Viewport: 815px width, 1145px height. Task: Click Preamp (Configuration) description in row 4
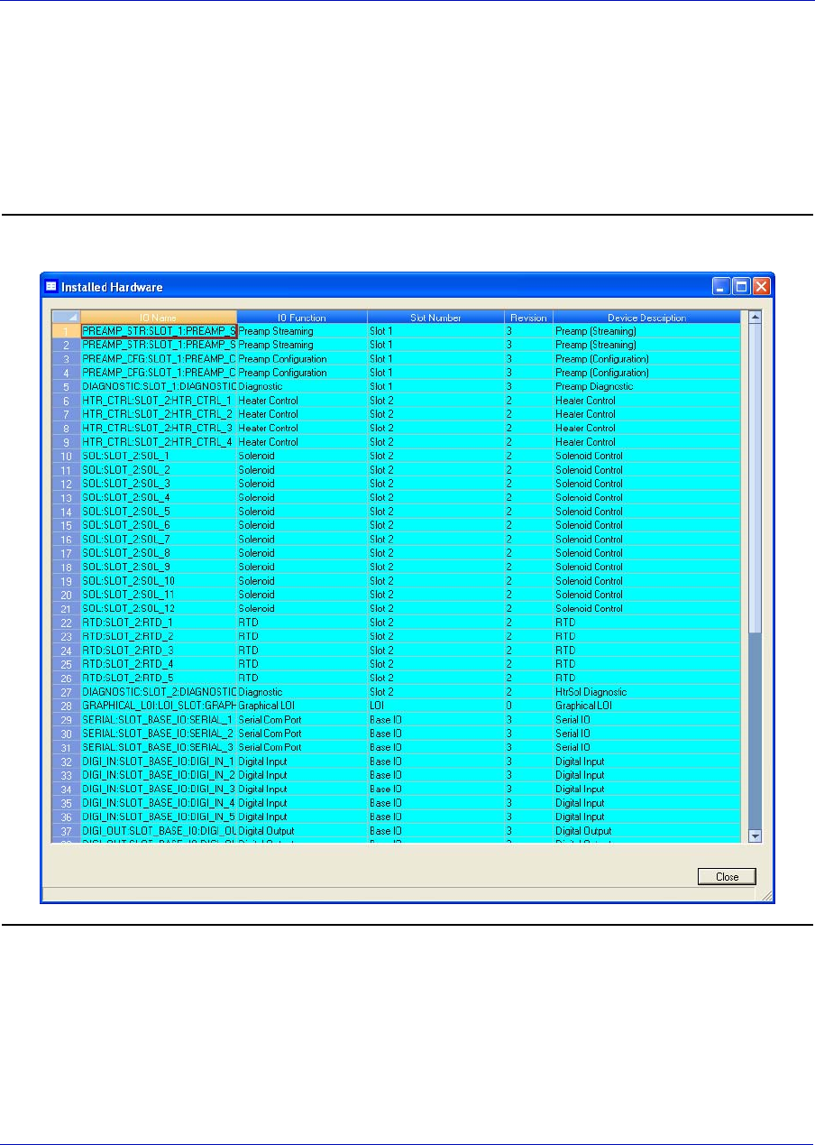tap(646, 373)
